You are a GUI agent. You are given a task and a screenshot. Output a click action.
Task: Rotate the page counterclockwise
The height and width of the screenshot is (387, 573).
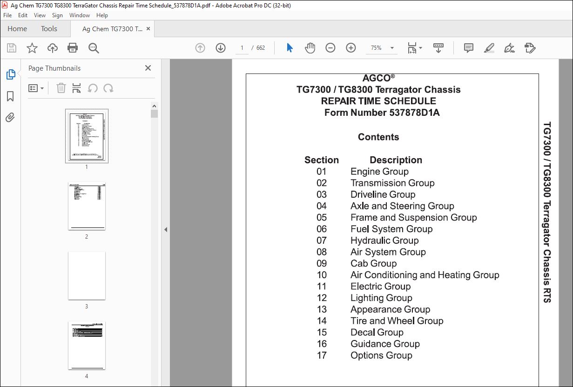[x=93, y=88]
